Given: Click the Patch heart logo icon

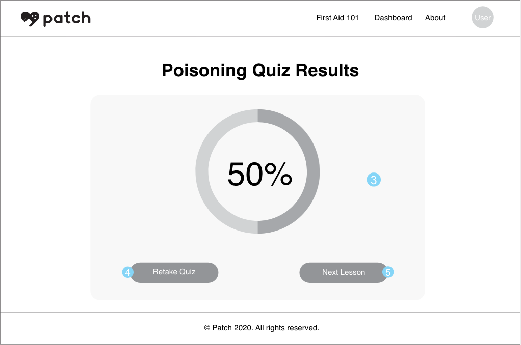Looking at the screenshot, I should coord(30,19).
